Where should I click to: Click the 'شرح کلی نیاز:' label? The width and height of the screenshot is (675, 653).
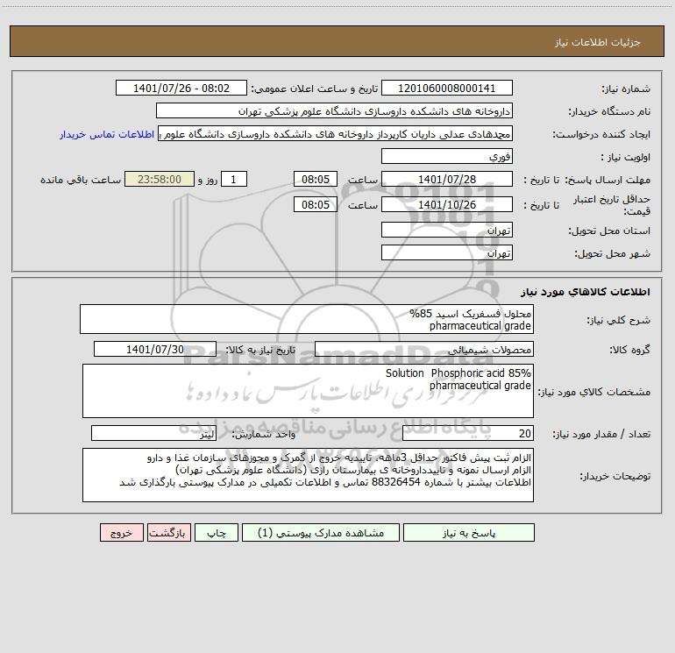coord(619,320)
